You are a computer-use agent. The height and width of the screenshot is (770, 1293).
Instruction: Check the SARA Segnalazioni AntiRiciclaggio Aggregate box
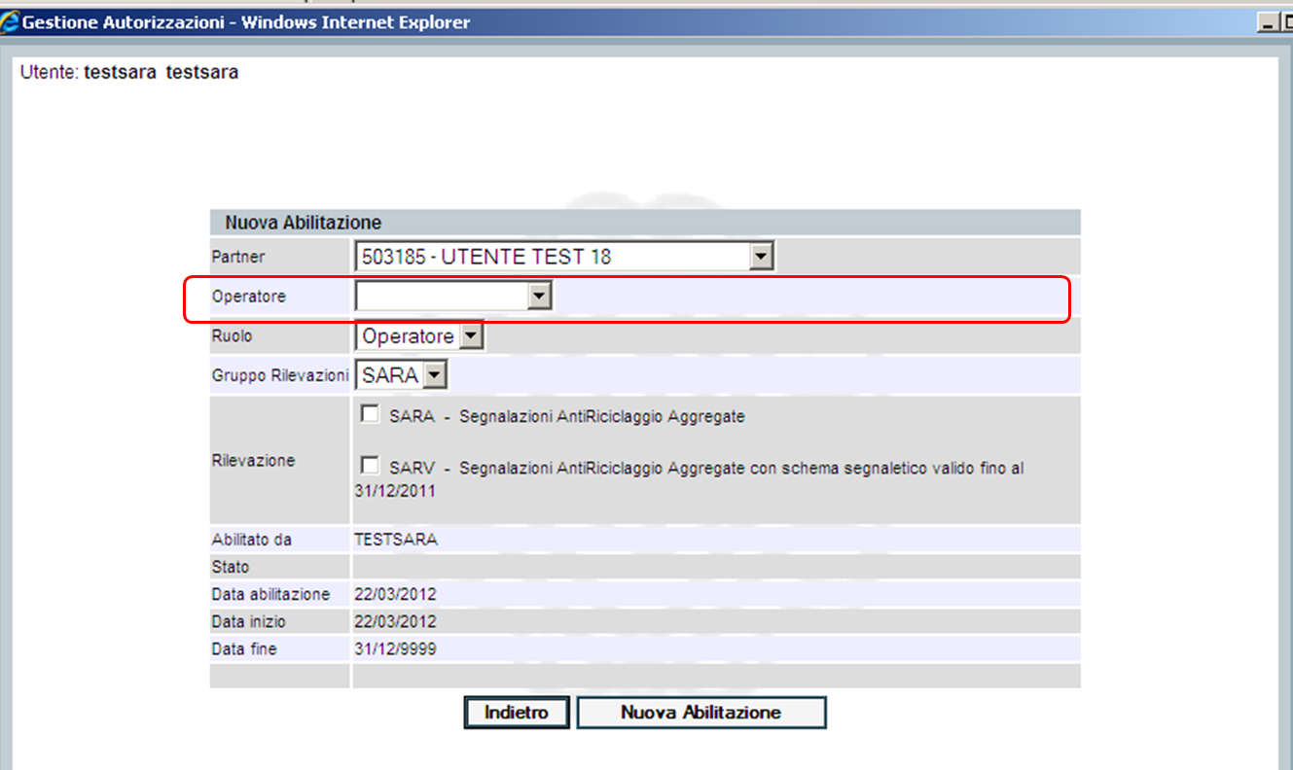[370, 414]
